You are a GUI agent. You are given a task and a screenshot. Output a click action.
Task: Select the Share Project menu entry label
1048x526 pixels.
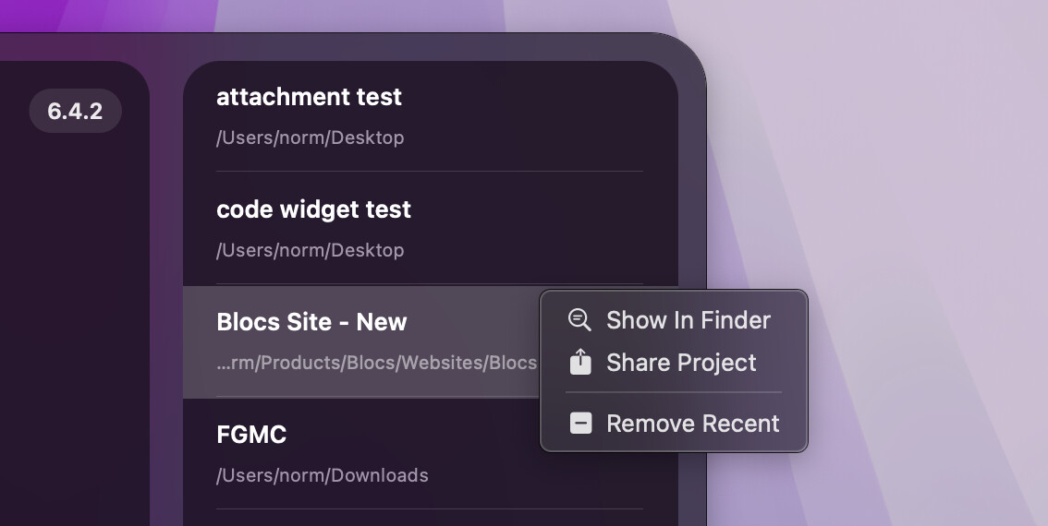[681, 363]
